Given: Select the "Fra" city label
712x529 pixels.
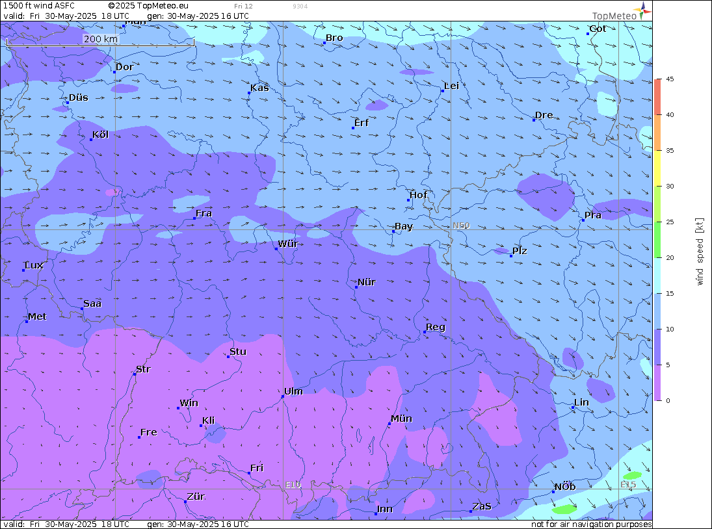Looking at the screenshot, I should coord(204,214).
